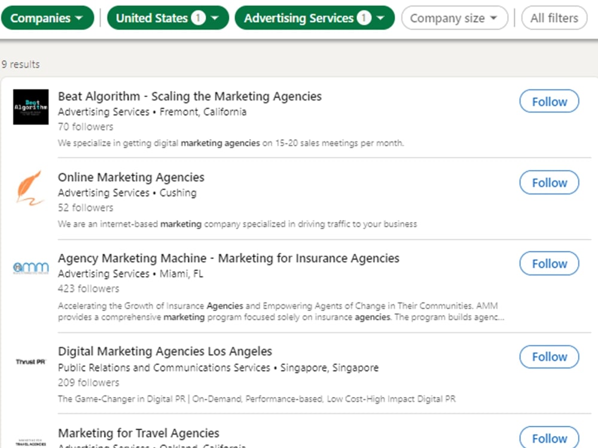The height and width of the screenshot is (448, 598).
Task: Click the Marketing for Travel Agencies title
Action: coord(138,432)
